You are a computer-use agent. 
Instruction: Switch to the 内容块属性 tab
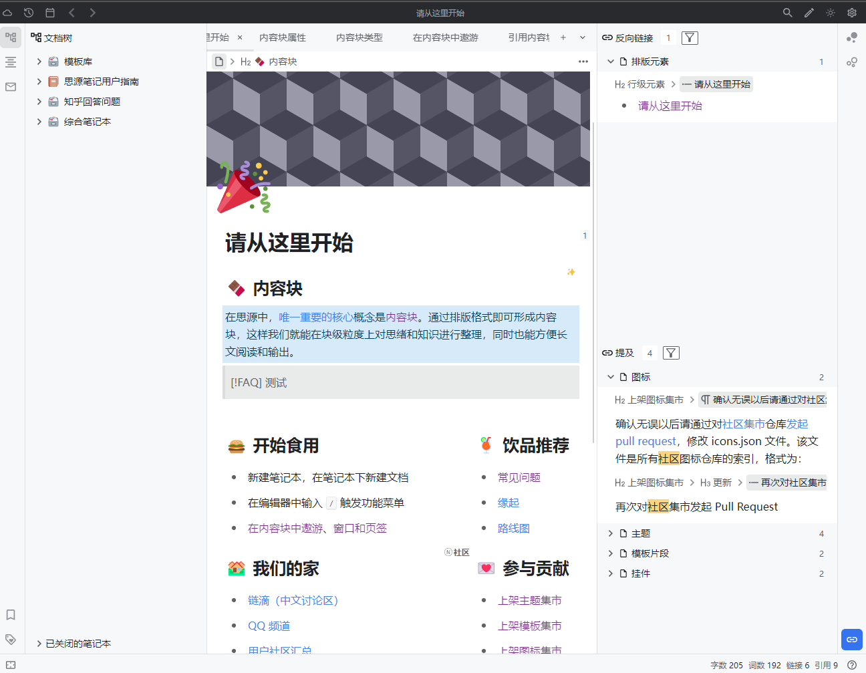coord(283,38)
